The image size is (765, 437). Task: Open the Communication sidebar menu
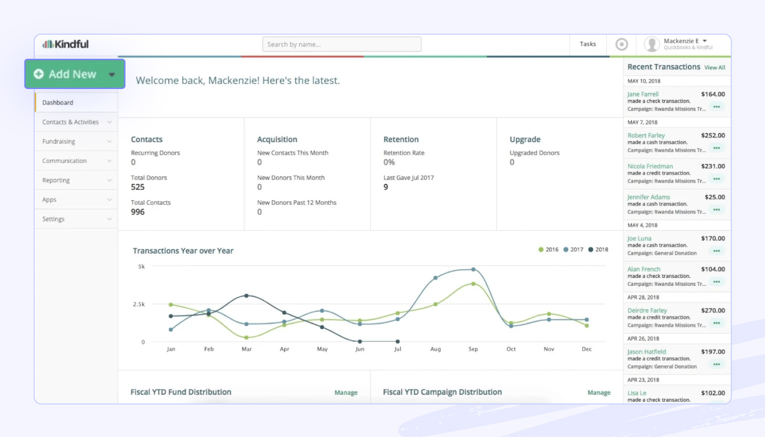coord(76,161)
